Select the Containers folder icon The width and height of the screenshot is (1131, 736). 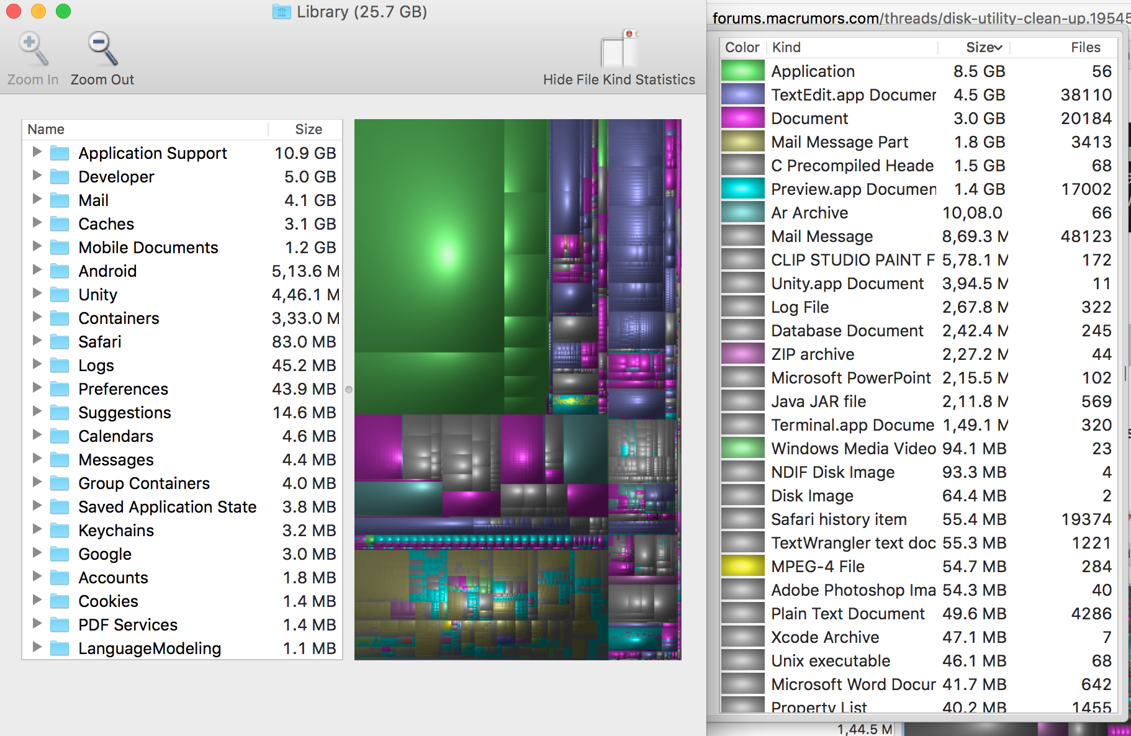click(60, 318)
